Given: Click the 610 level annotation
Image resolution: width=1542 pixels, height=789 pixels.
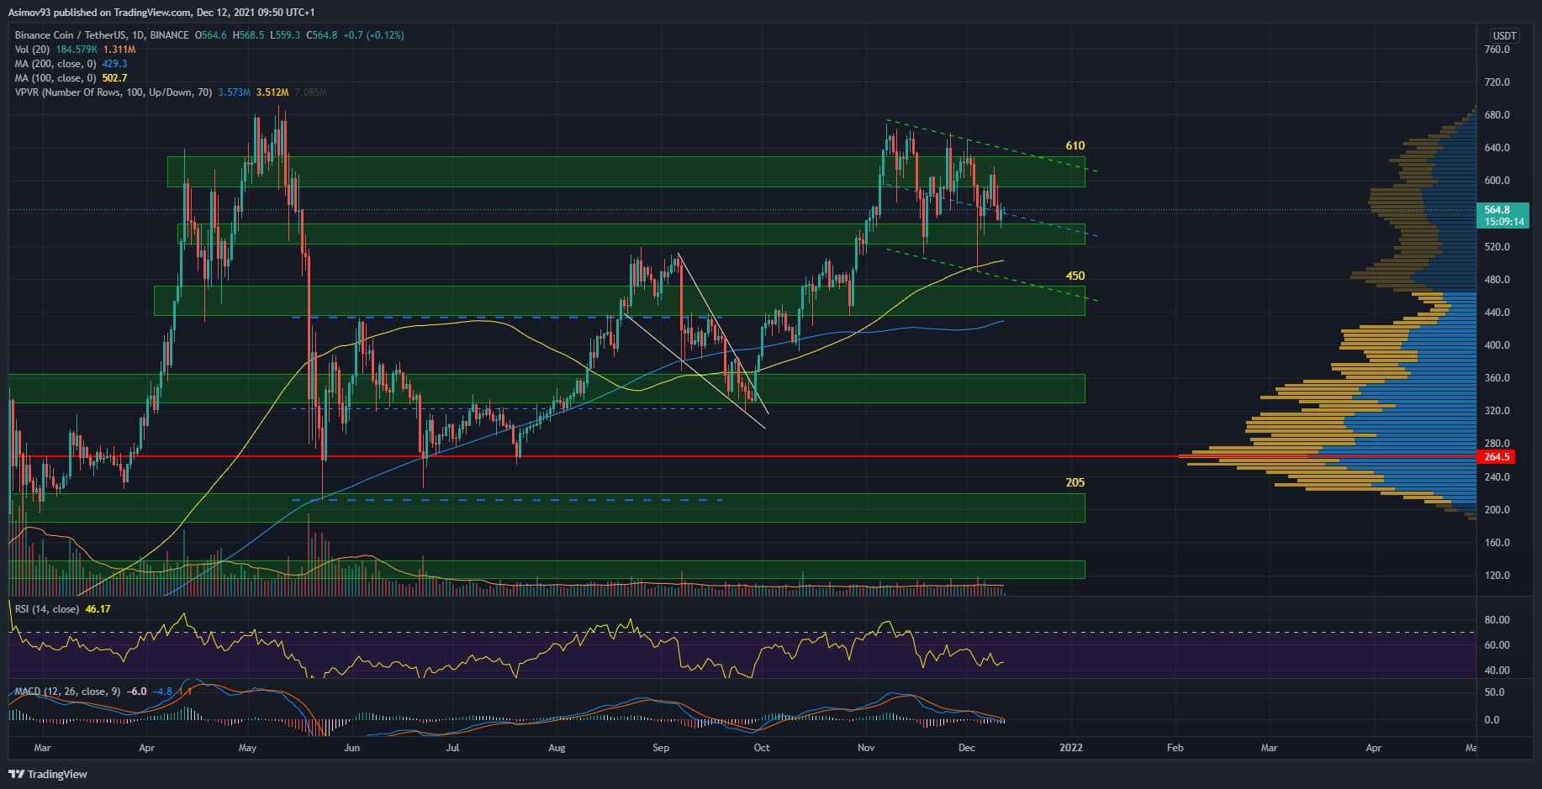Looking at the screenshot, I should 1075,146.
